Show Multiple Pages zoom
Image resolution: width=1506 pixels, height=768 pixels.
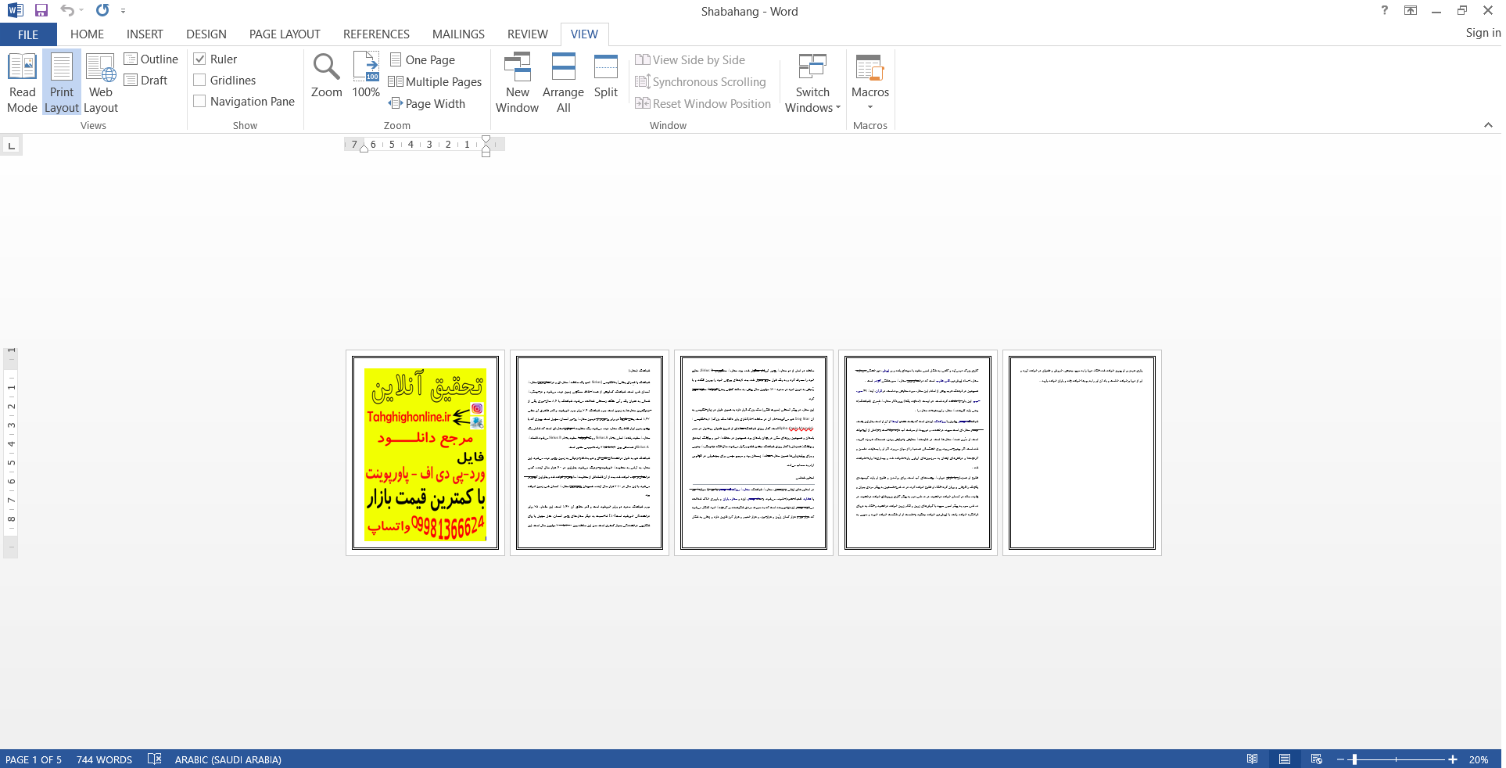pyautogui.click(x=436, y=82)
